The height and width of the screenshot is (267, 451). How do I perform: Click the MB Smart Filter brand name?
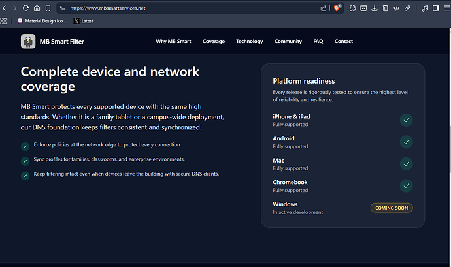coord(62,42)
